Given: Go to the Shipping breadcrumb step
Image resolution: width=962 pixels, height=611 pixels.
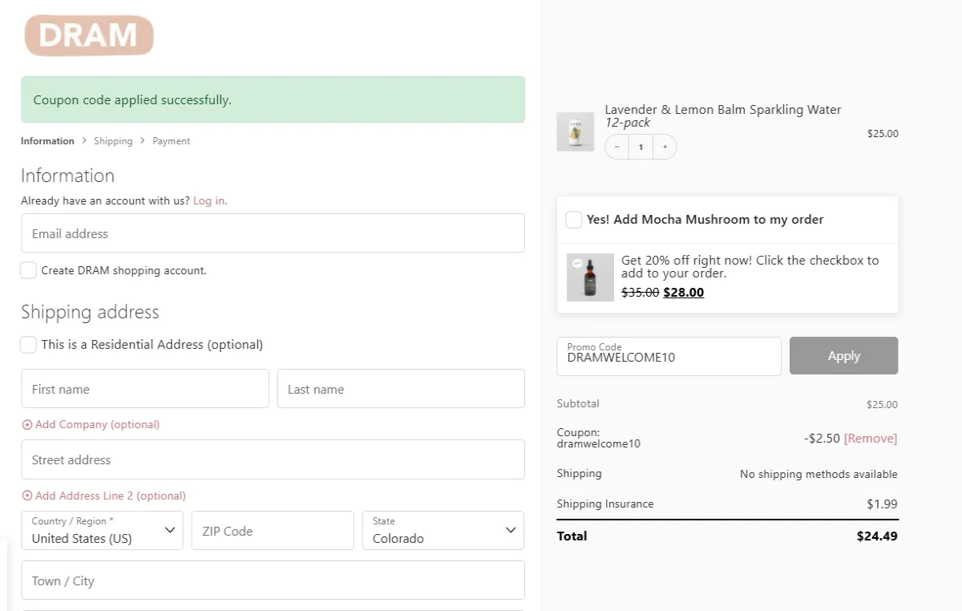Looking at the screenshot, I should point(113,141).
